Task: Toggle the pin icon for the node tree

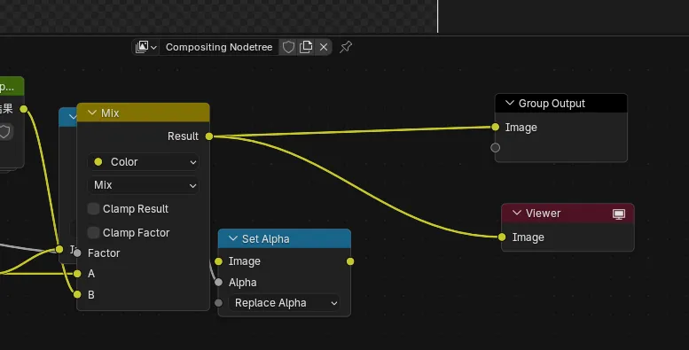Action: point(346,47)
